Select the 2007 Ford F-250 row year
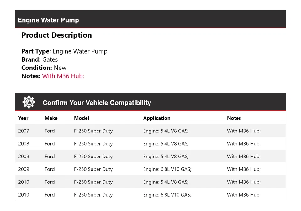Image resolution: width=301 pixels, height=211 pixels. [x=24, y=131]
